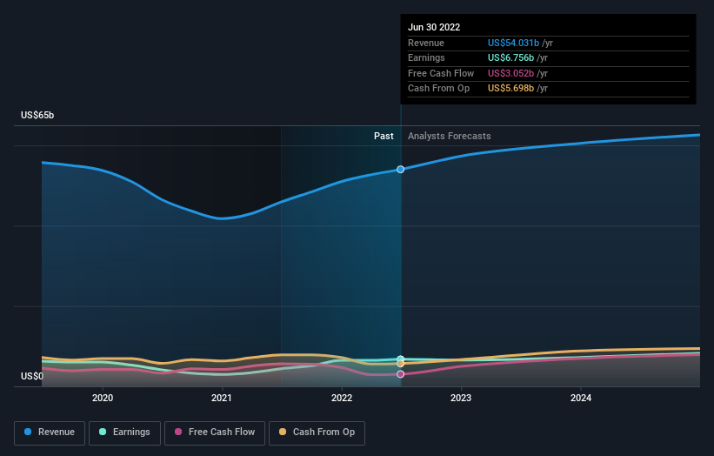Click the blue Revenue legend dot

pos(28,432)
